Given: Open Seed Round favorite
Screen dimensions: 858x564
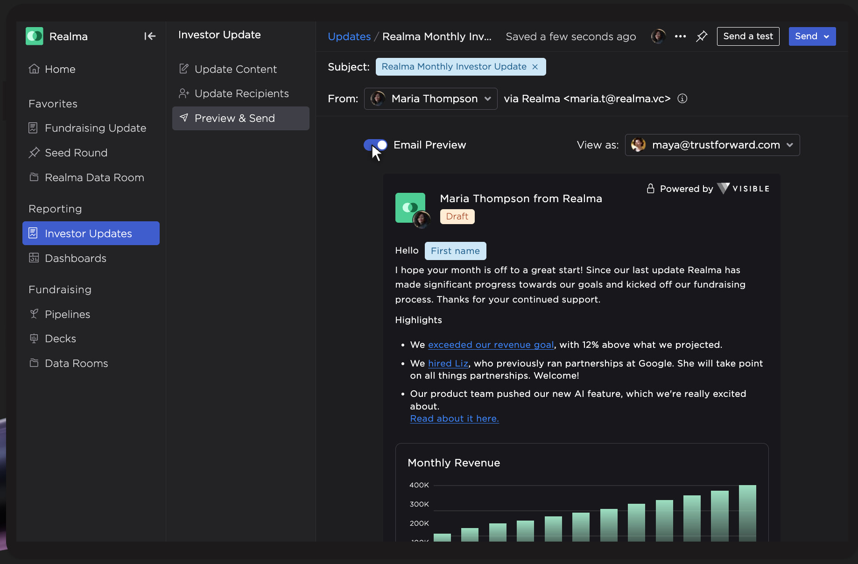Looking at the screenshot, I should [91, 153].
